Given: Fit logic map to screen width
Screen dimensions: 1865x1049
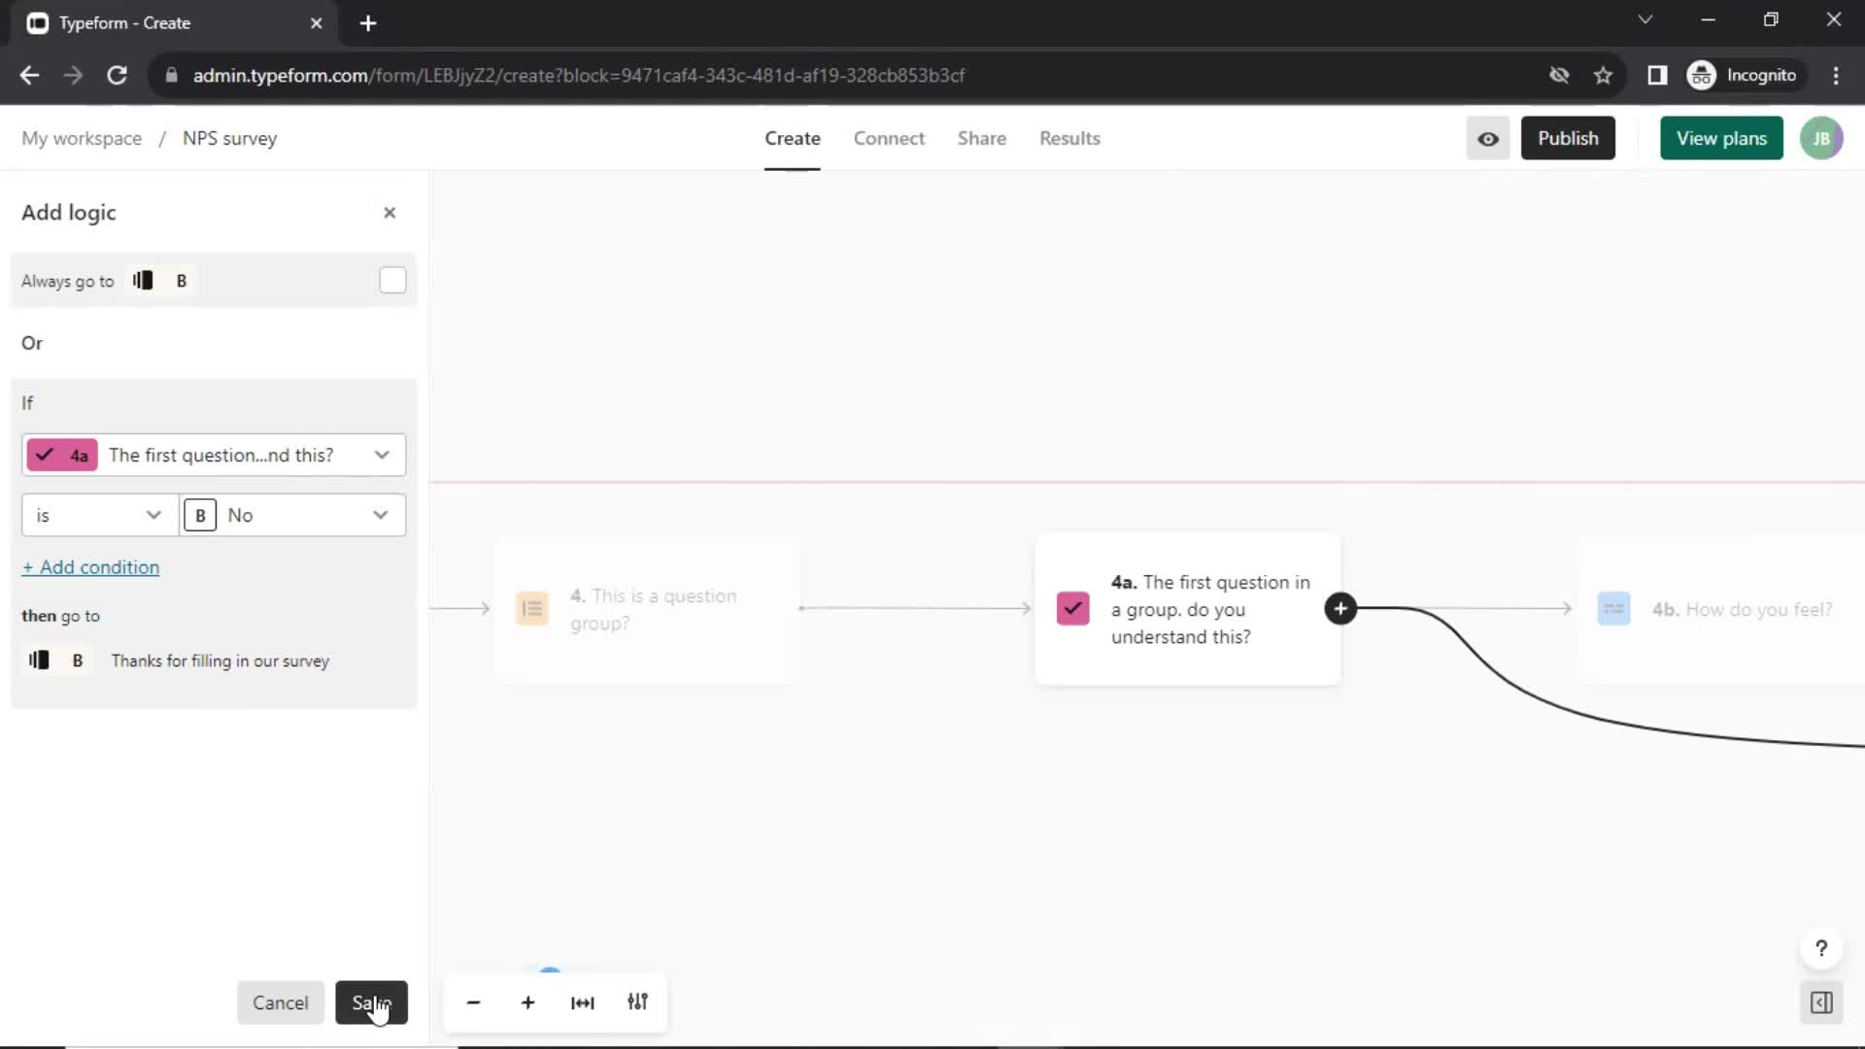Looking at the screenshot, I should pos(583,1002).
